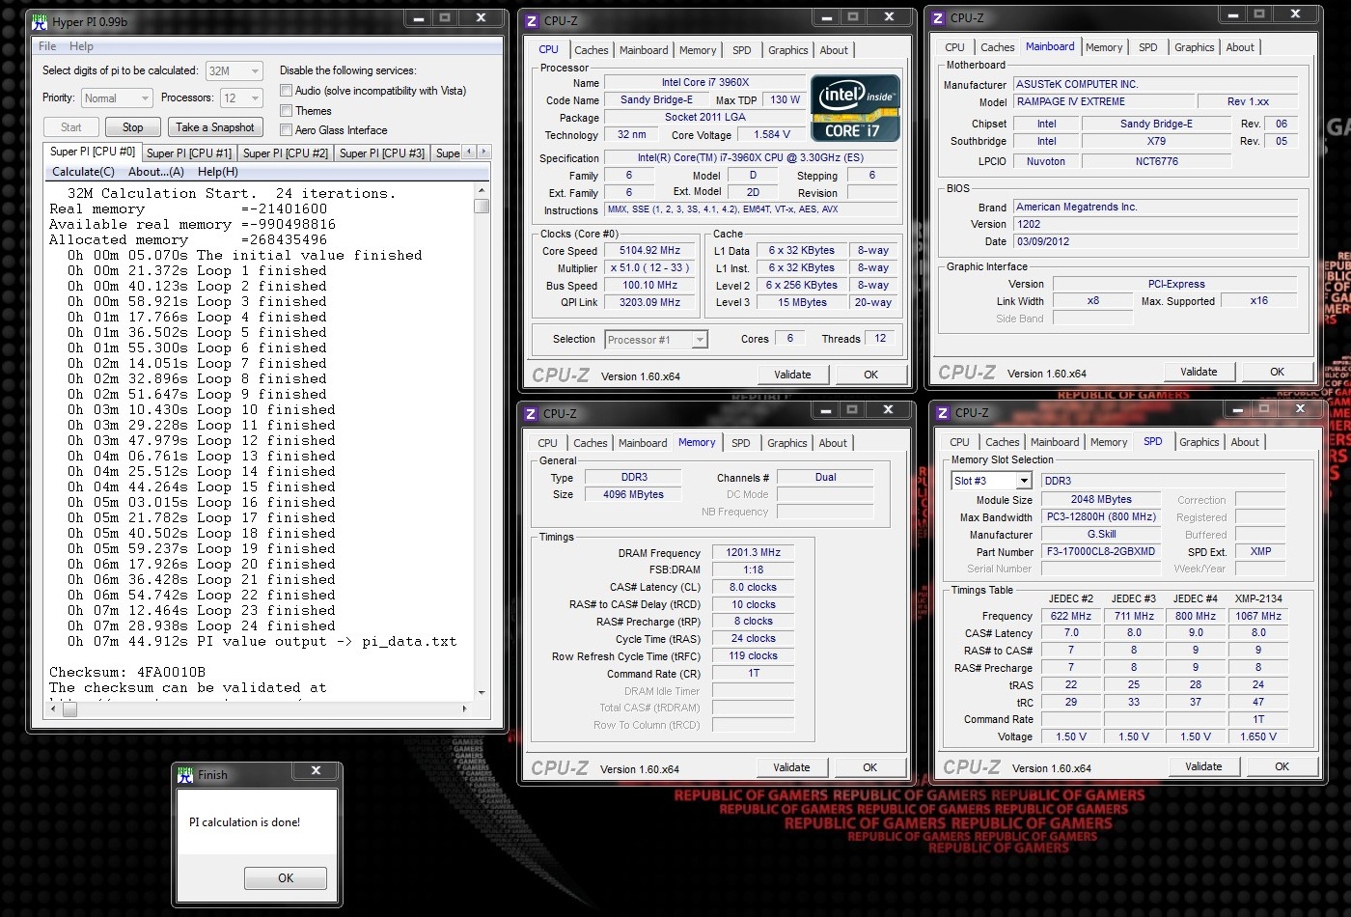Open CPU tab in Memory CPU-Z window

tap(548, 443)
